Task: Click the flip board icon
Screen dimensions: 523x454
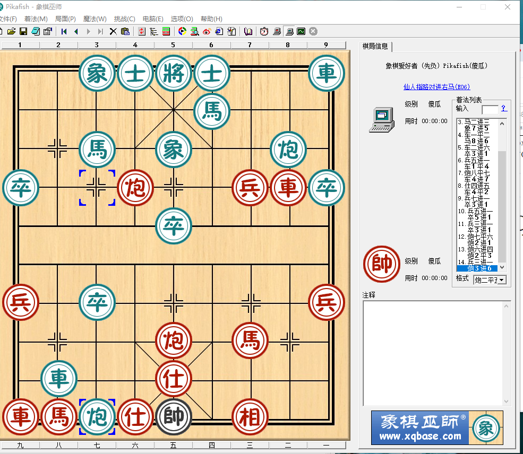Action: [x=142, y=31]
